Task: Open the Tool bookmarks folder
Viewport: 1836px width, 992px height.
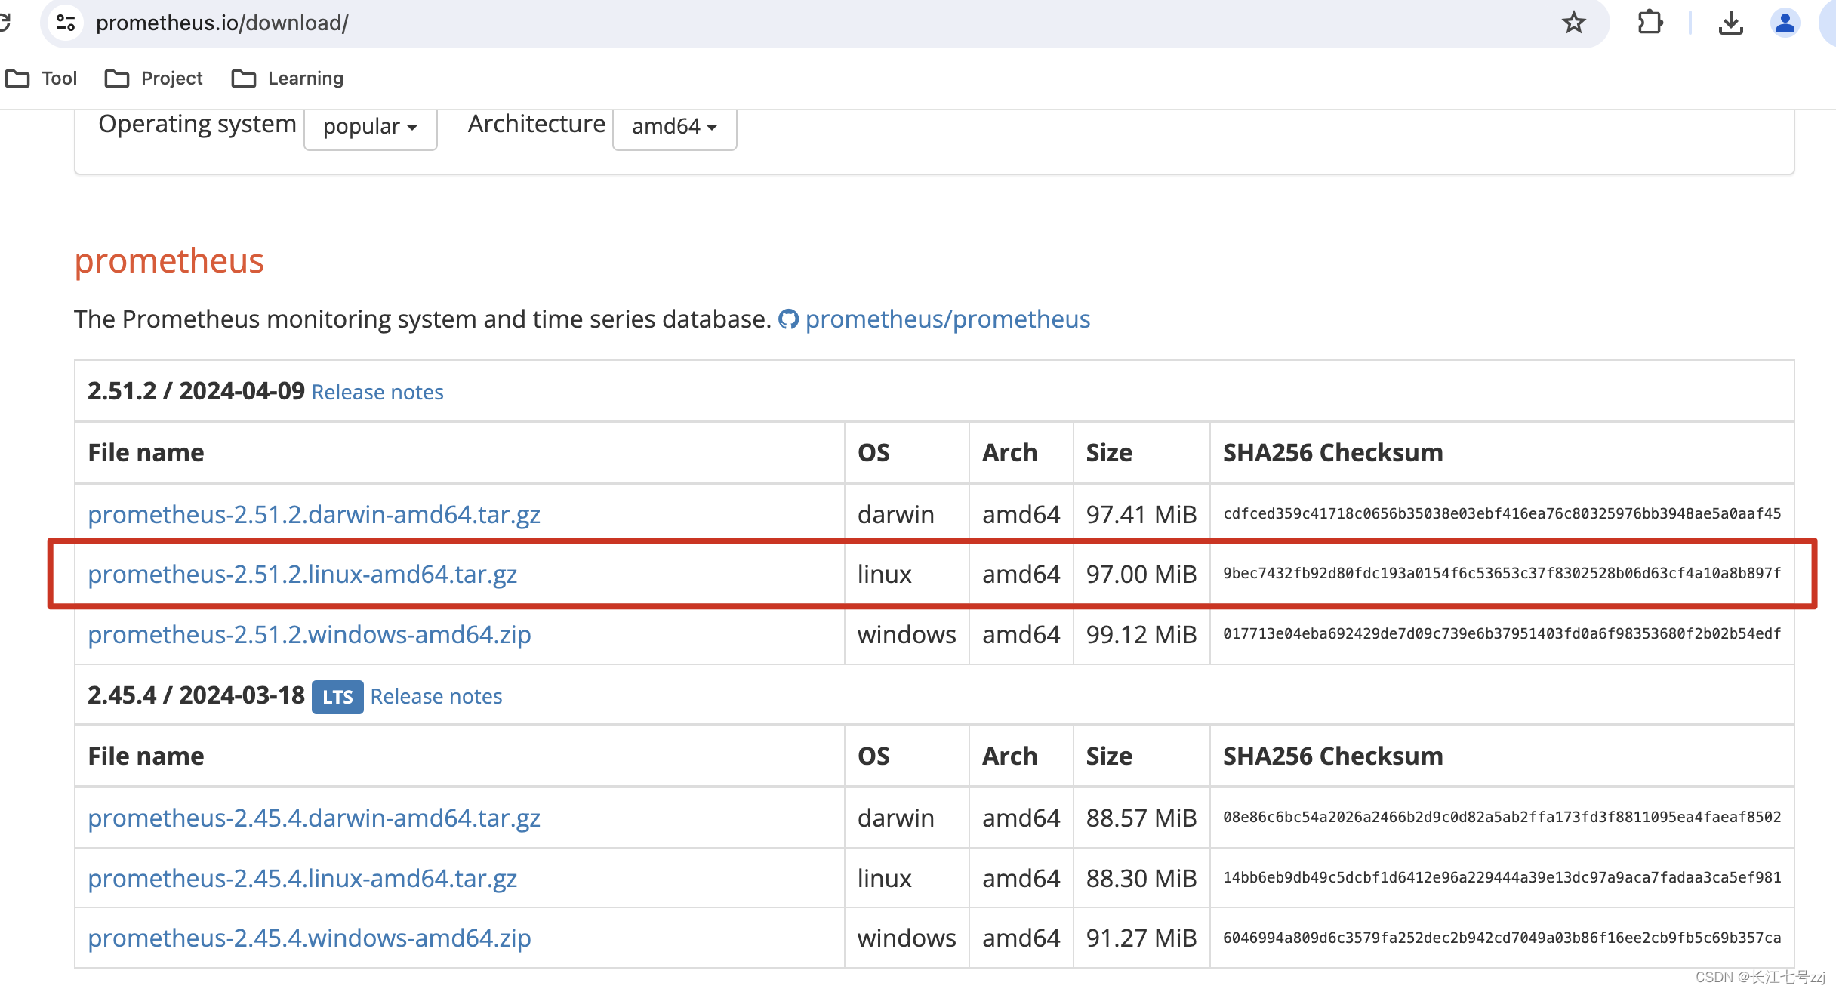Action: pos(42,79)
